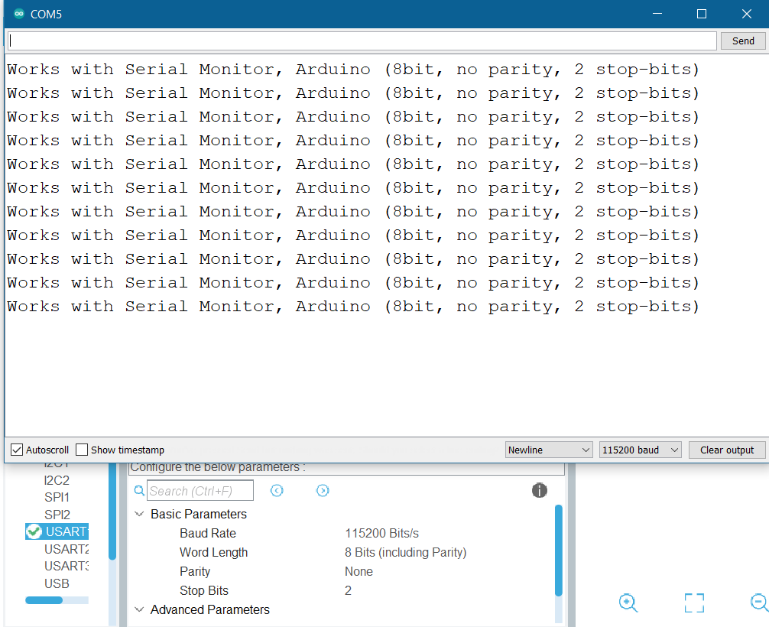The image size is (769, 627).
Task: Click the peripheral list horizontal scrollbar
Action: pos(44,600)
